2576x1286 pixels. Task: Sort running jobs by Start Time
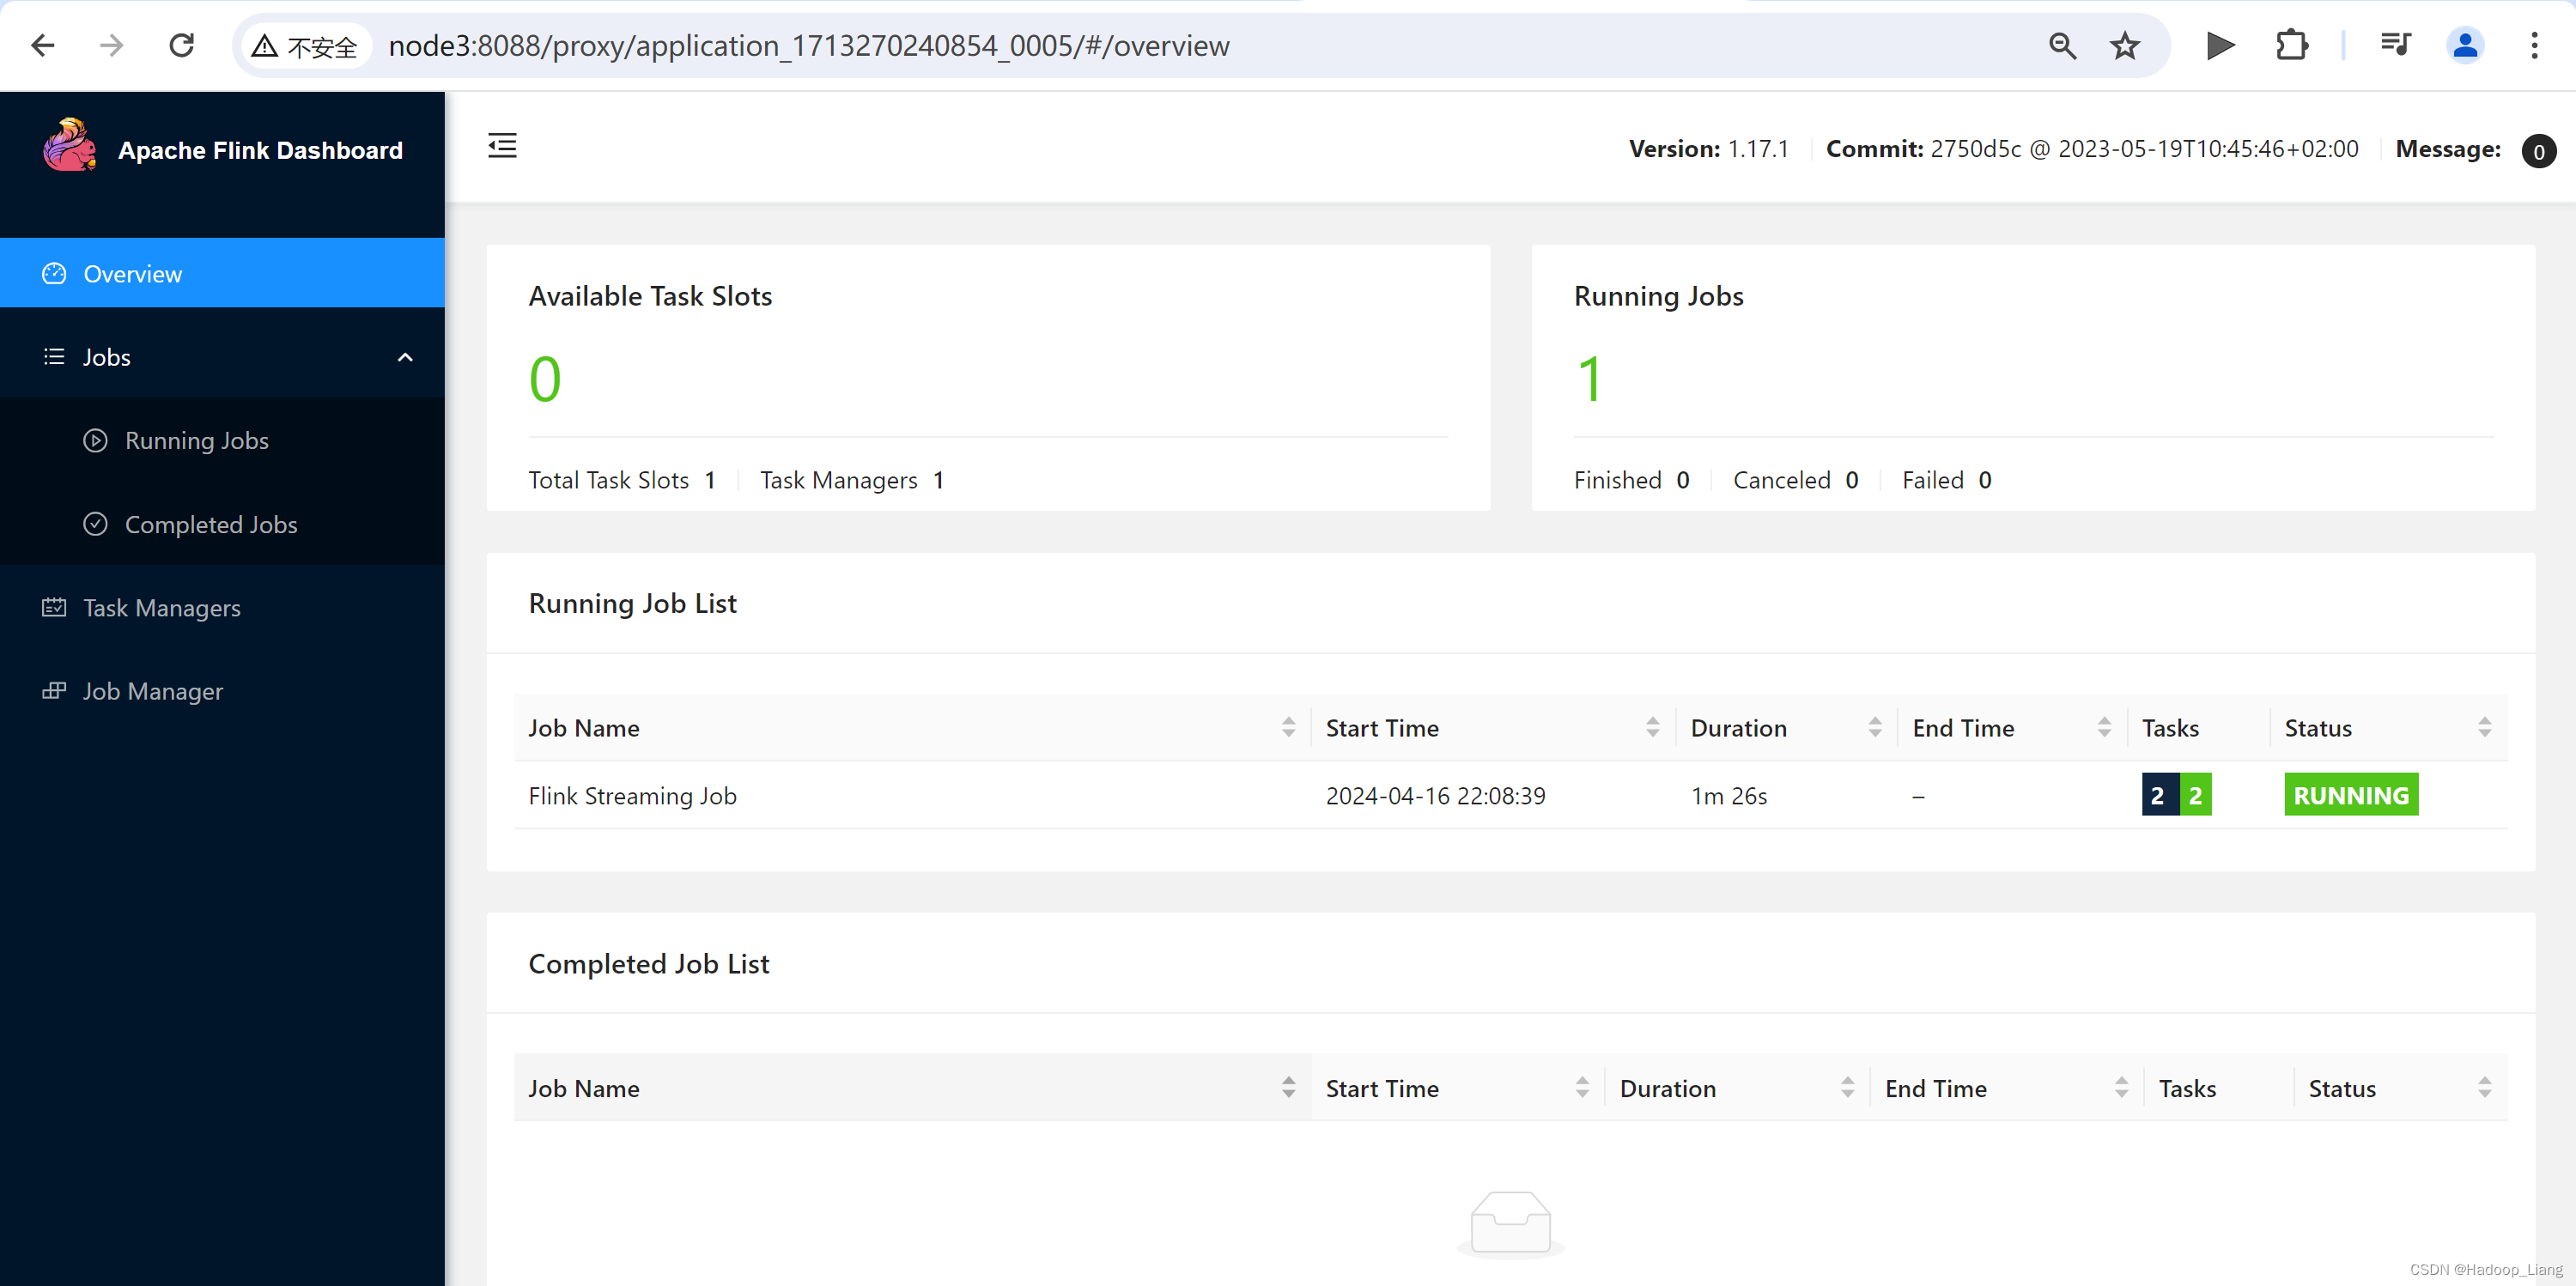coord(1652,727)
